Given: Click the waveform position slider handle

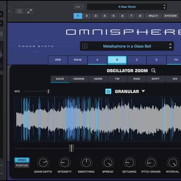Looking at the screenshot, I should pos(71,148).
